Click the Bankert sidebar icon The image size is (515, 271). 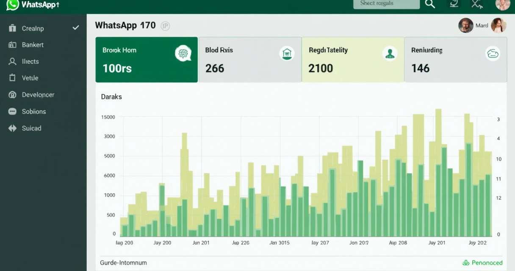pos(12,45)
